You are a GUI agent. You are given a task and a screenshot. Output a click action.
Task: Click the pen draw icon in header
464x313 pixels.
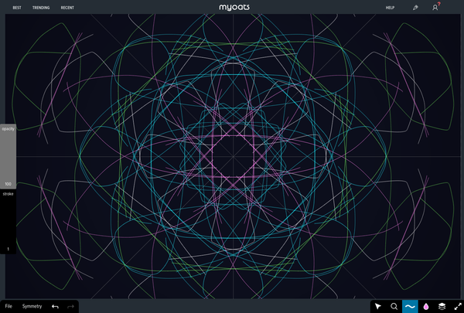(415, 8)
